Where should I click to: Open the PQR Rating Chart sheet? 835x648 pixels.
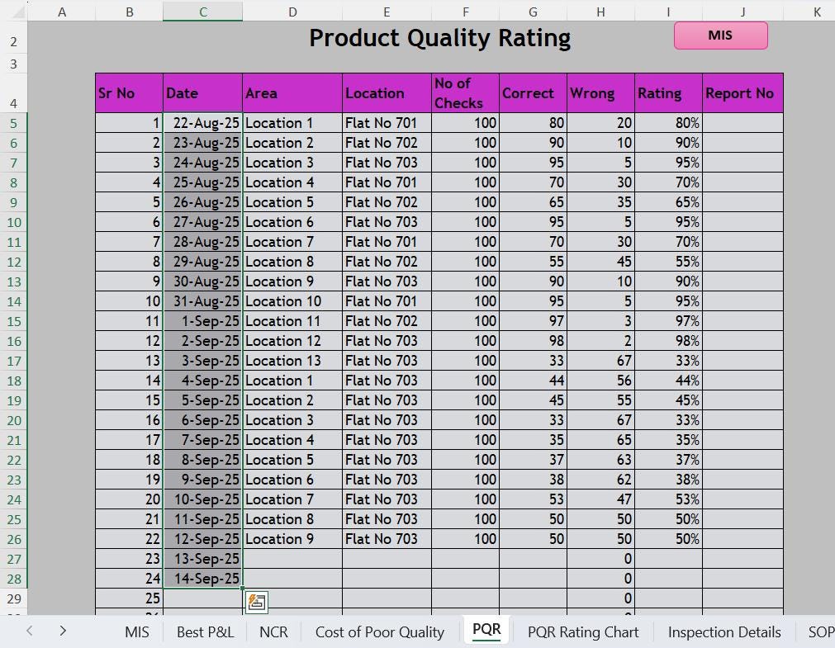(583, 631)
